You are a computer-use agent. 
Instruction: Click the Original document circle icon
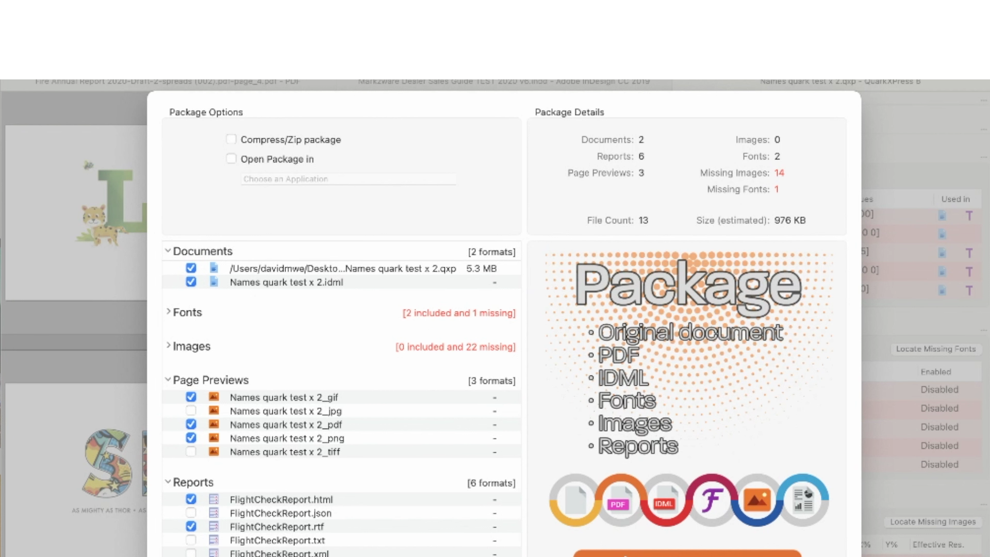574,500
